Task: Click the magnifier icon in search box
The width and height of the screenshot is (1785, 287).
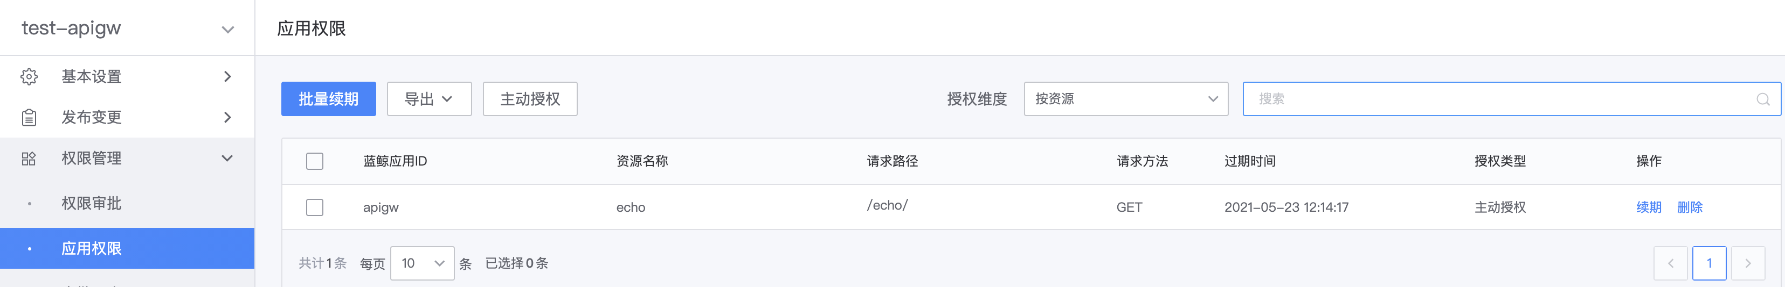Action: click(1763, 99)
